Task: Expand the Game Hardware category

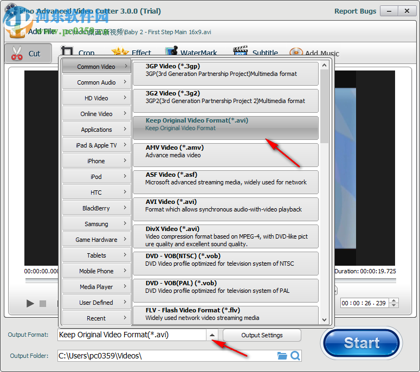Action: click(x=96, y=239)
